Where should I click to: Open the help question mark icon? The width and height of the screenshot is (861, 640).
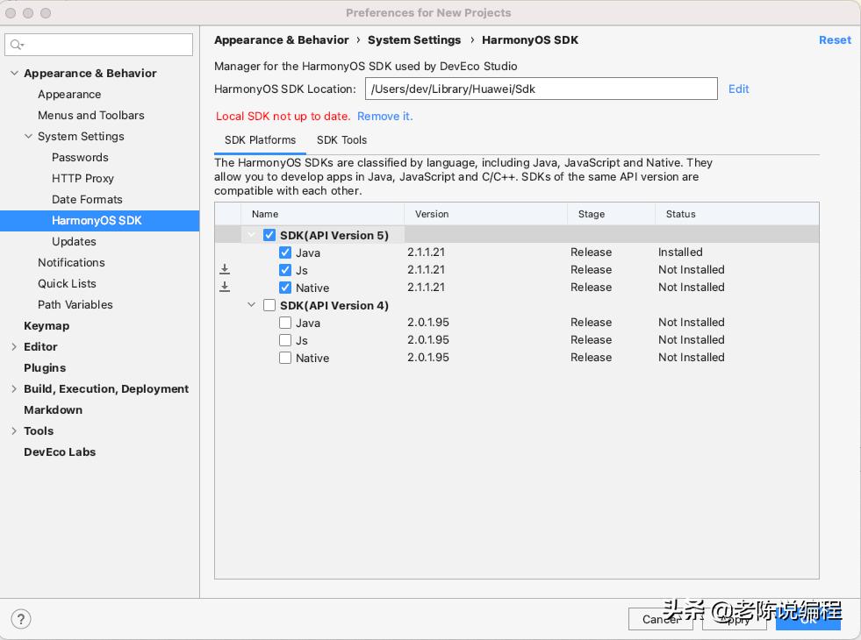pos(21,618)
